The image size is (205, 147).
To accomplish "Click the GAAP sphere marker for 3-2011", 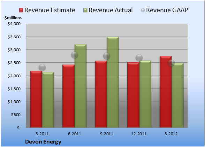I will (x=42, y=68).
